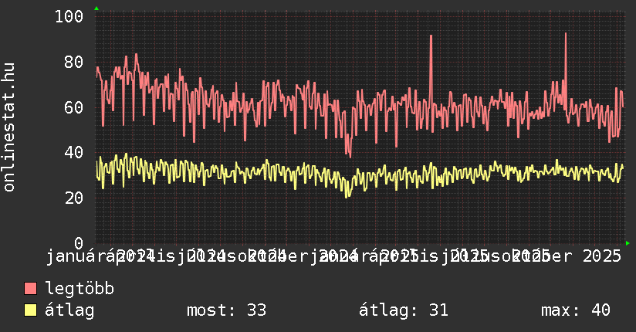Click the red legtöbb legend swatch

pyautogui.click(x=31, y=289)
